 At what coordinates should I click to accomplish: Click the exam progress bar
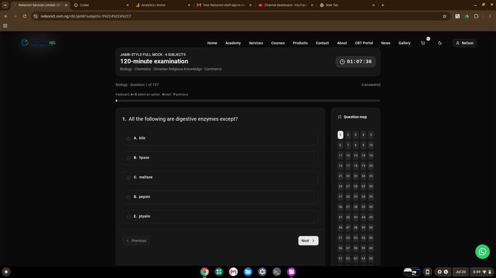coord(248,101)
